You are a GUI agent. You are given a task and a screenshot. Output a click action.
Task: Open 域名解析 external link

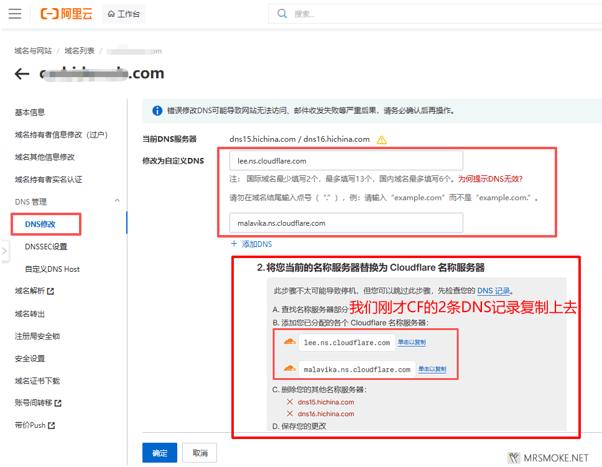click(34, 291)
